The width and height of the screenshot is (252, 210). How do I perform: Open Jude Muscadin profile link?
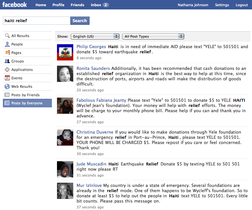(91, 164)
